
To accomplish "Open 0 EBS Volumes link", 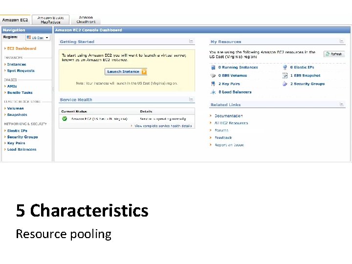I will 233,76.
